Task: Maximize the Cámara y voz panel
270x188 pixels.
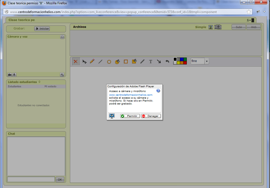Action: (62, 37)
